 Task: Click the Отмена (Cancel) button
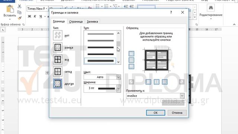(177, 113)
